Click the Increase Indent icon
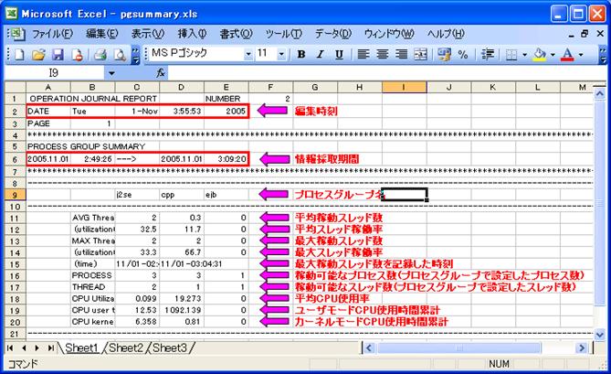 pos(487,55)
